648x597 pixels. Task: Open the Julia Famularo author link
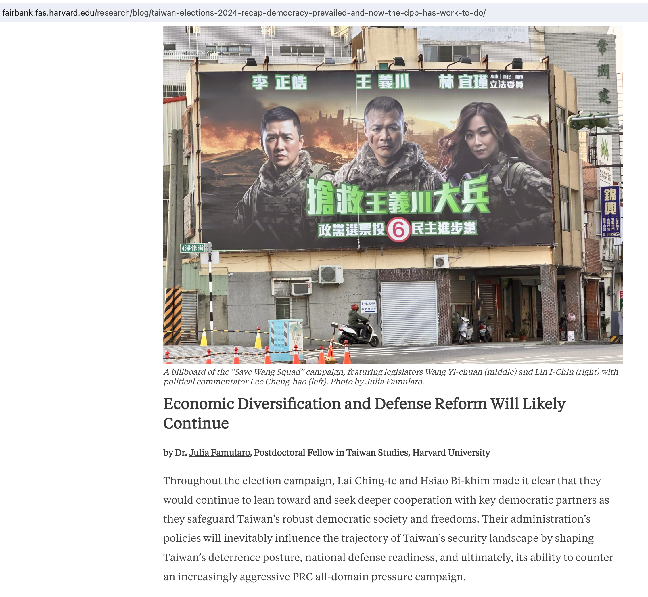click(x=219, y=453)
